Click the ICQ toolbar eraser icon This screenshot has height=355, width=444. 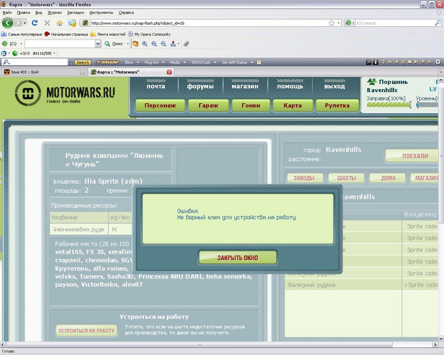coord(186,43)
